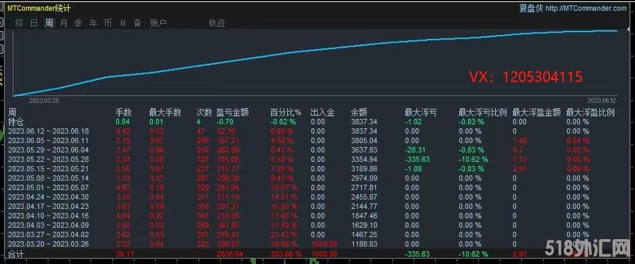Click the 2023.06.12 end date on chart

(601, 101)
